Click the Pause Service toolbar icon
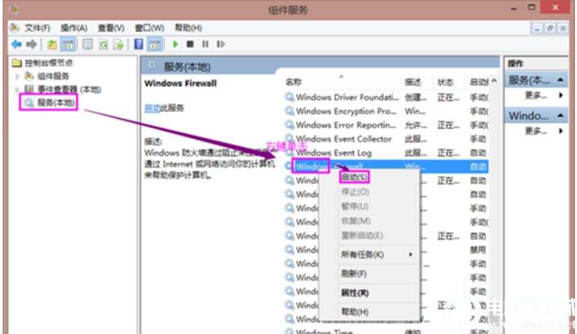Screen dimensions: 577x334 tap(205, 44)
